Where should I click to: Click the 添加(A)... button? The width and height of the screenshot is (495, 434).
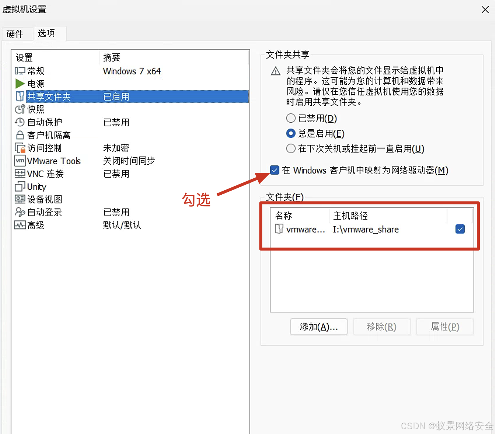pyautogui.click(x=319, y=327)
